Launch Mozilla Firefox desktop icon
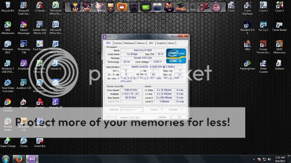291x163 pixels. [8, 124]
